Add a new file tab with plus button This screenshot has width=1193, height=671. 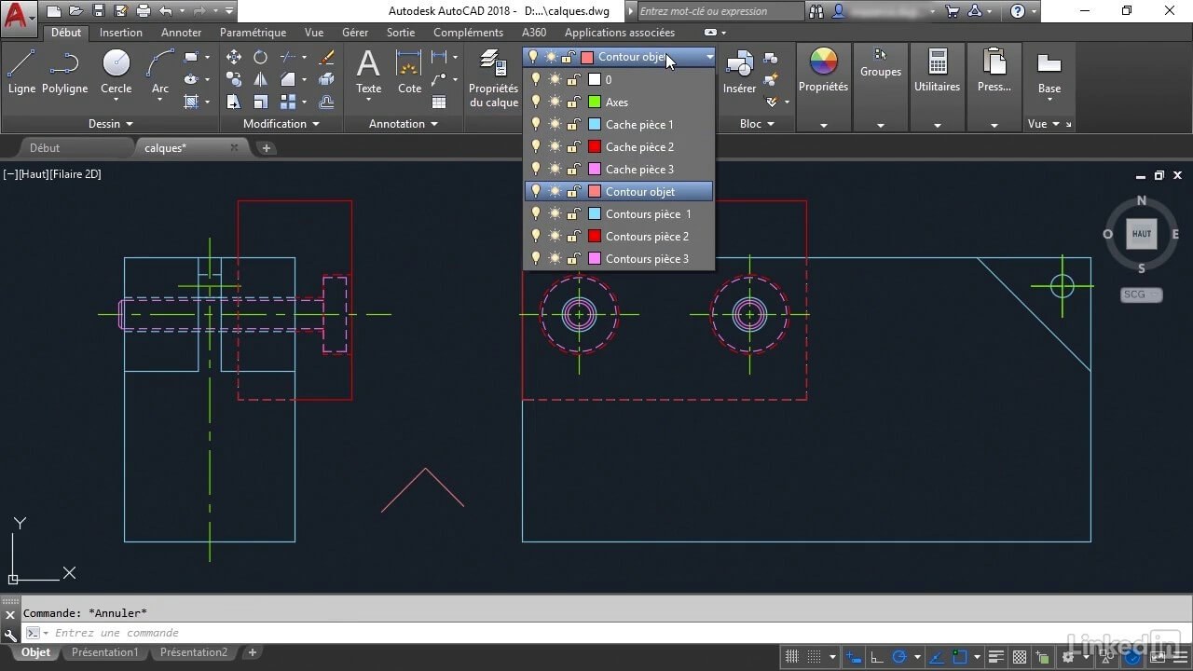click(266, 148)
